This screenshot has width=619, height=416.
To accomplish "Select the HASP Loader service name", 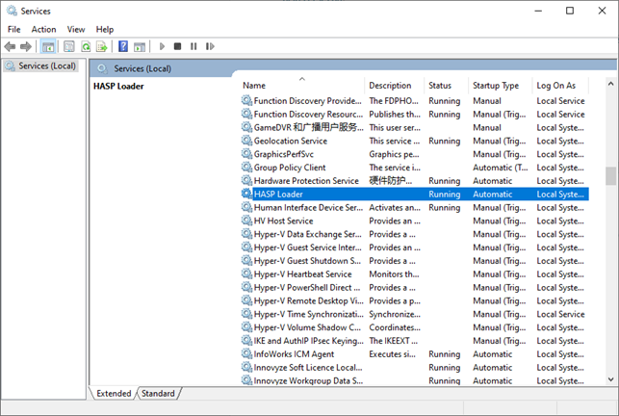I will click(x=278, y=194).
